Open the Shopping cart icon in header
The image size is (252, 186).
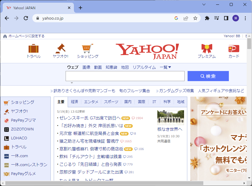[x=87, y=48]
